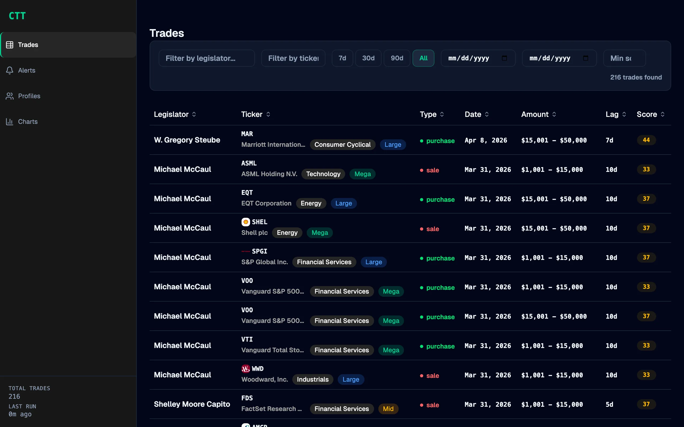Screen dimensions: 684x427
Task: Click the Shell logo next to SHEL
Action: 246,222
